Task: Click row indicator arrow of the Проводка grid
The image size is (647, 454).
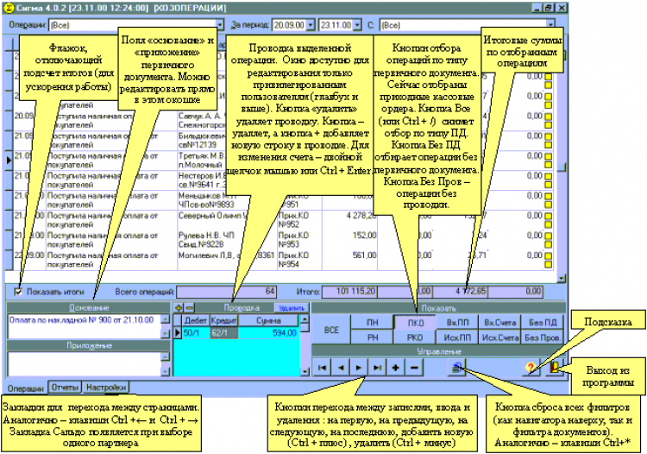Action: coord(178,332)
